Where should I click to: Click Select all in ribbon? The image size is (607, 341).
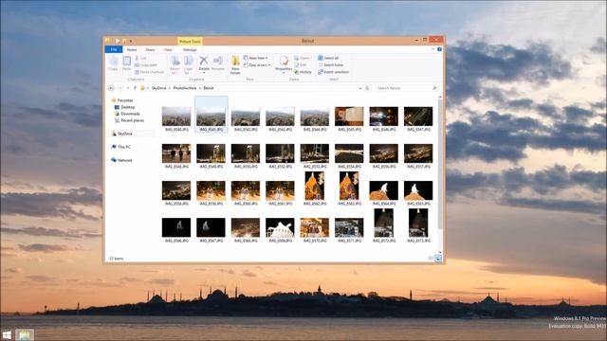click(x=328, y=58)
